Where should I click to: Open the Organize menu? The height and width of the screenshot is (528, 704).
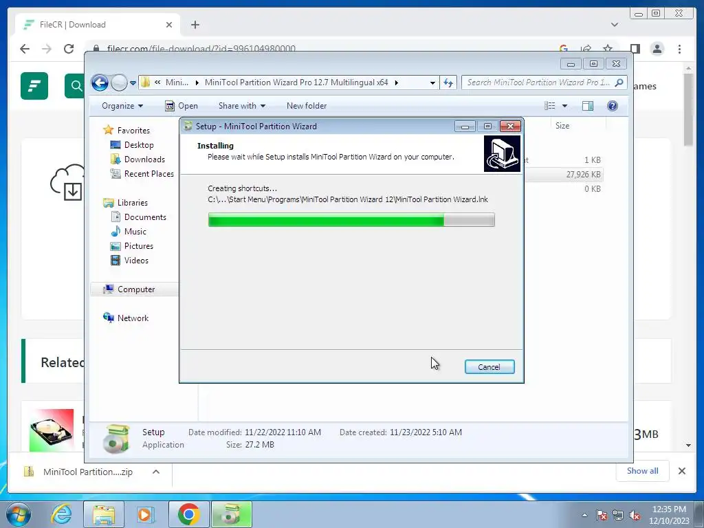(122, 106)
